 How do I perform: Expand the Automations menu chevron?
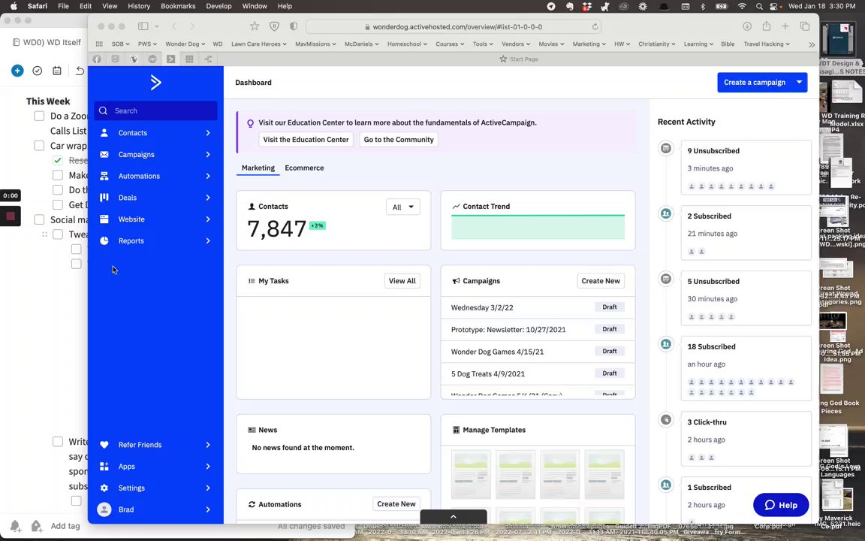(x=208, y=176)
